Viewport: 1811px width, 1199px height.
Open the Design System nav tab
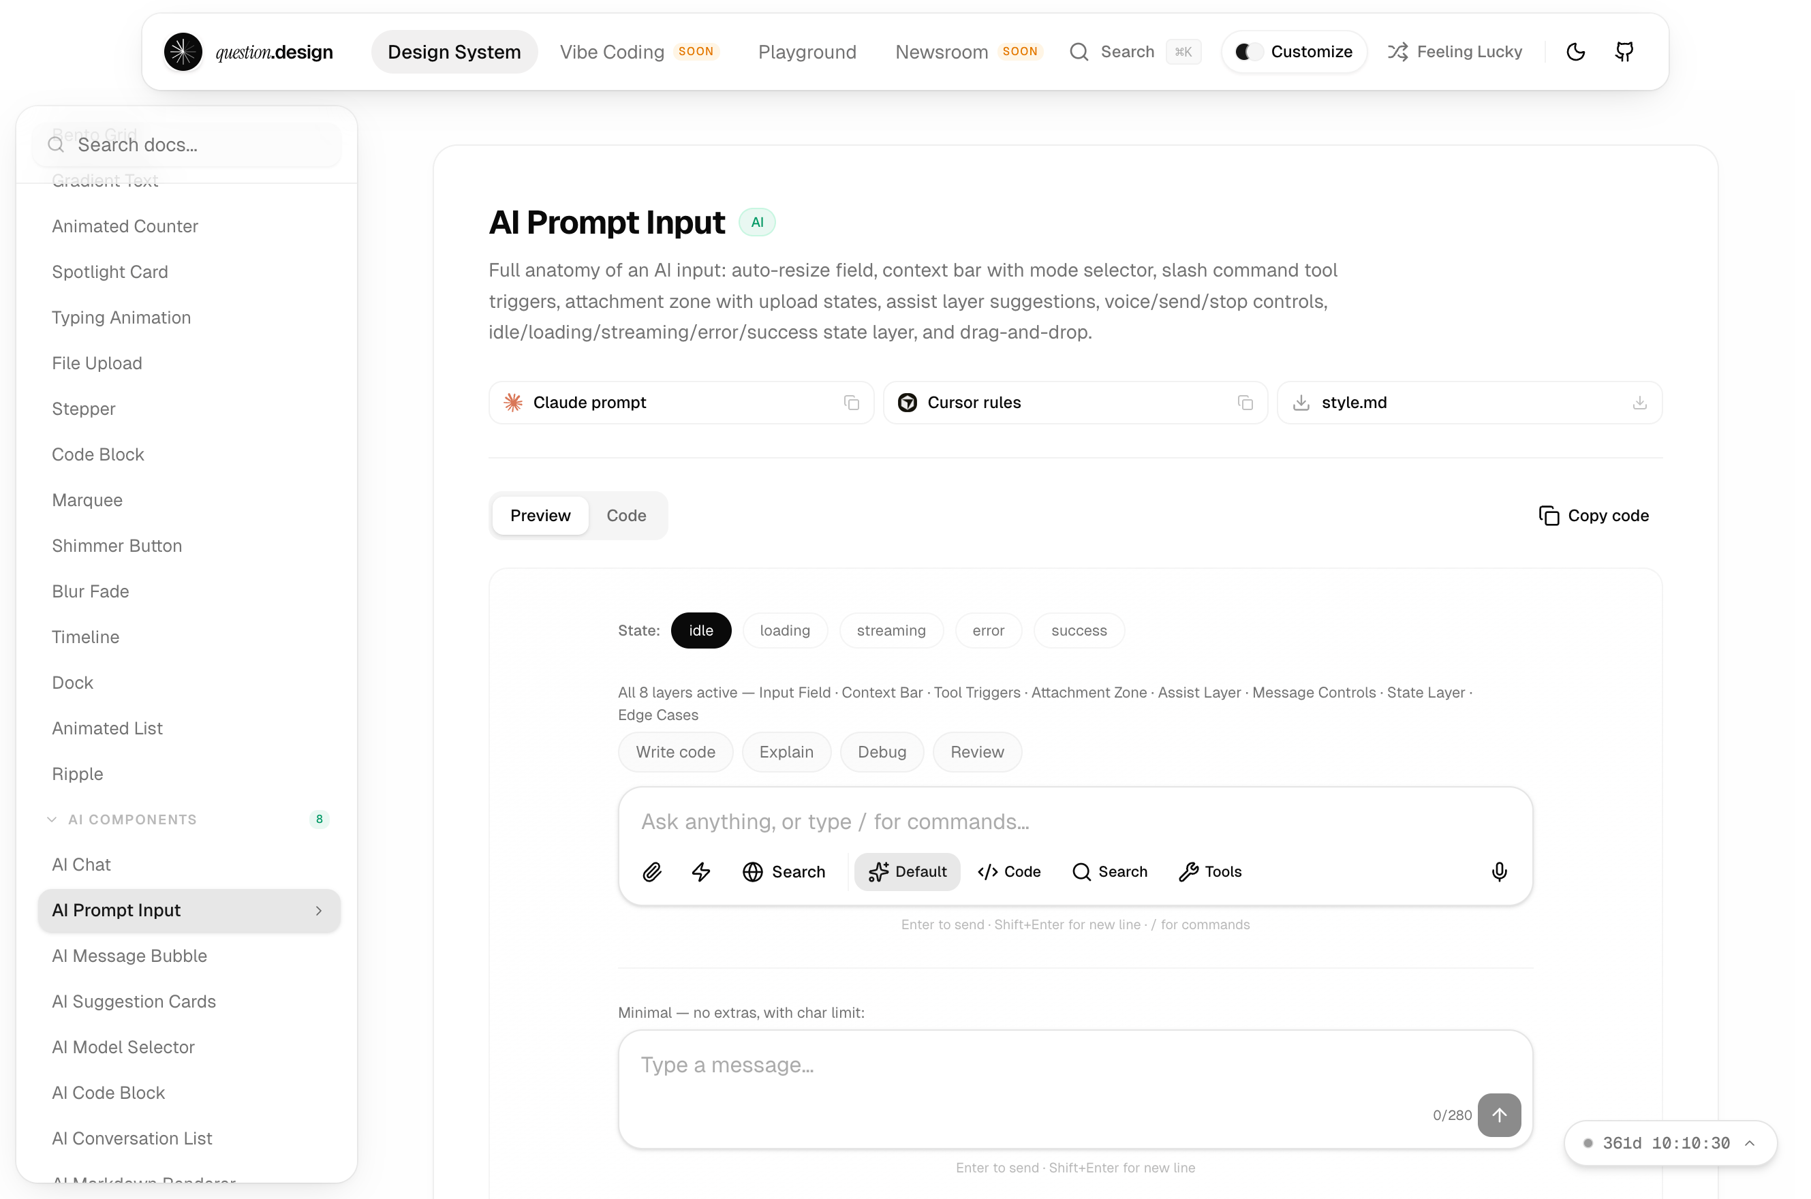pos(454,52)
